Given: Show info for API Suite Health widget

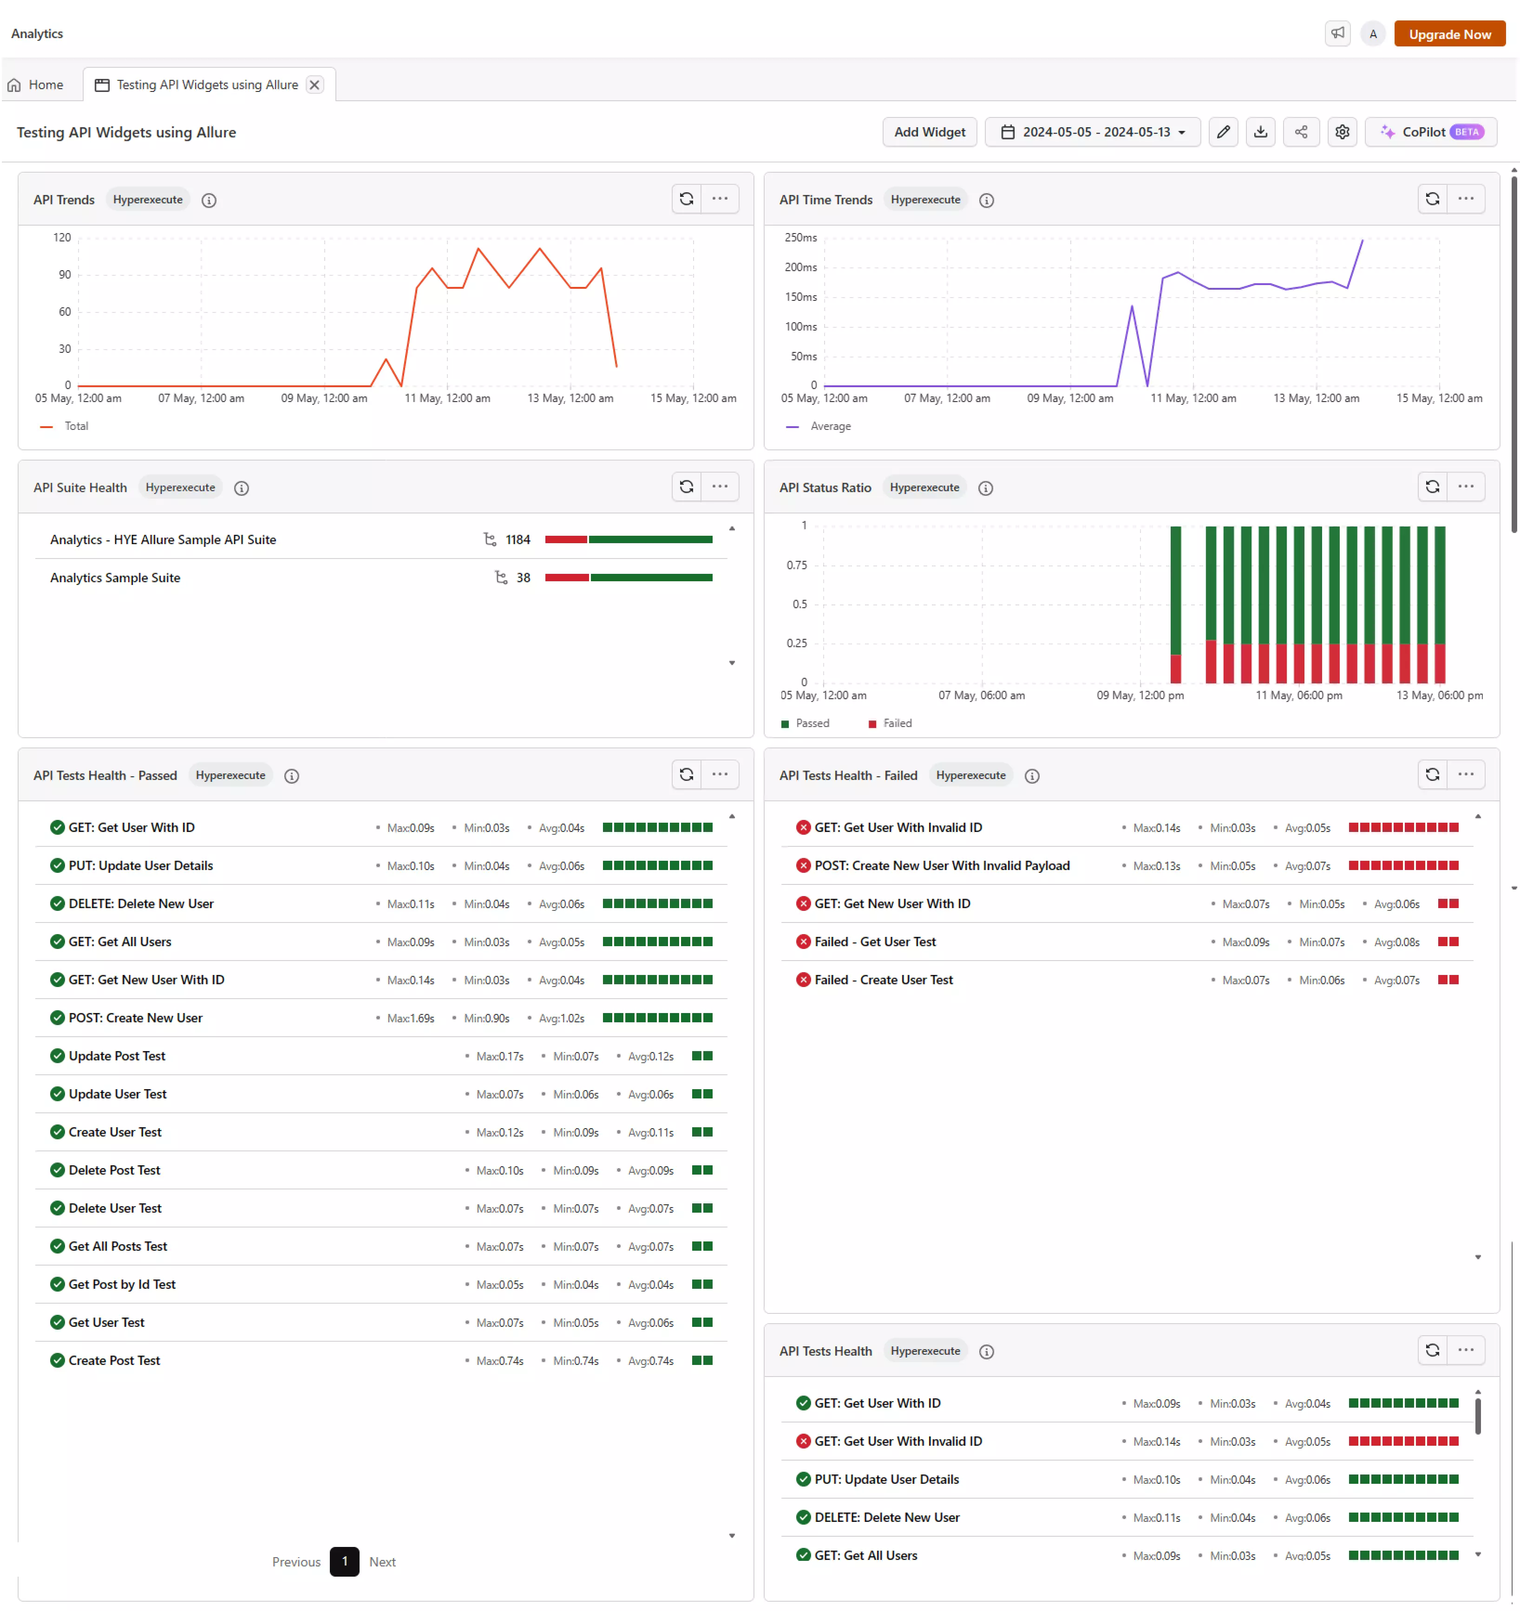Looking at the screenshot, I should [241, 488].
